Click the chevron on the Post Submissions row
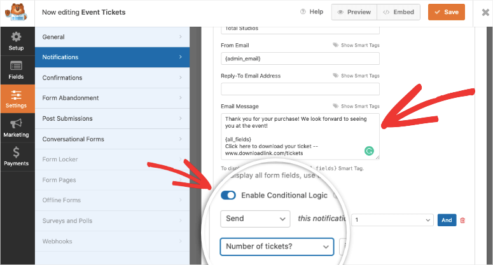493x265 pixels. click(x=181, y=118)
